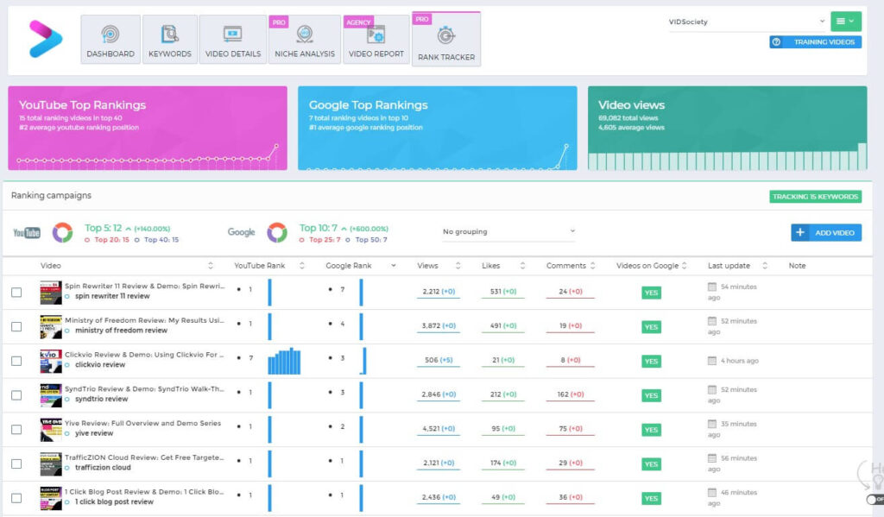This screenshot has width=884, height=517.
Task: Open the green menu dropdown button
Action: pyautogui.click(x=845, y=22)
